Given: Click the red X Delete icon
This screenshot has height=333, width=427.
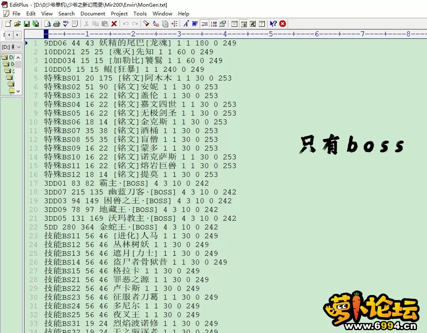Looking at the screenshot, I should pyautogui.click(x=114, y=24).
